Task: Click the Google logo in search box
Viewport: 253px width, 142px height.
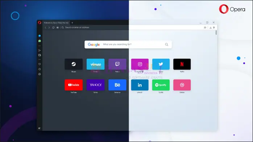Action: point(94,45)
